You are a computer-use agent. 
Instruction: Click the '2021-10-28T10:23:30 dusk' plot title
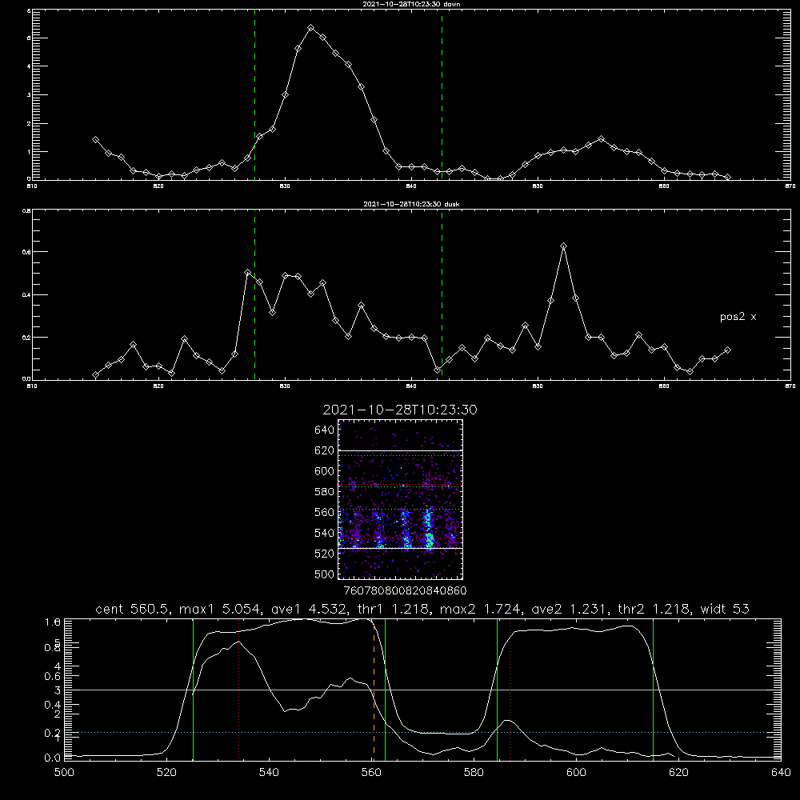pyautogui.click(x=411, y=204)
